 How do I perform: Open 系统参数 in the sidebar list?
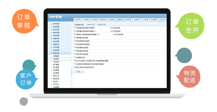tap(56, 59)
